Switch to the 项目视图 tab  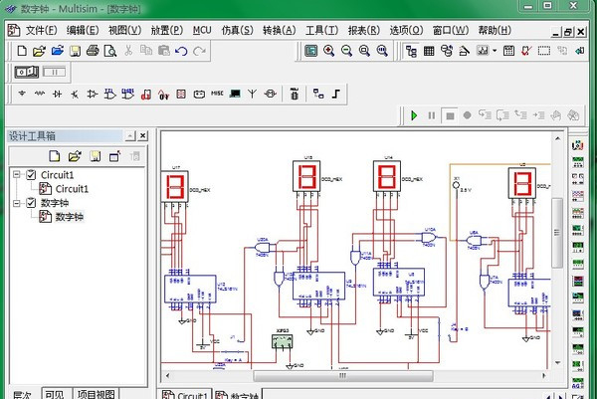tap(96, 394)
